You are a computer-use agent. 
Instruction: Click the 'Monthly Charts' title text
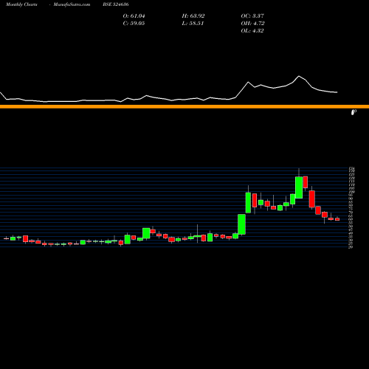click(21, 4)
